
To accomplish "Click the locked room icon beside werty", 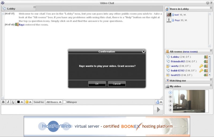I will 168,66.
